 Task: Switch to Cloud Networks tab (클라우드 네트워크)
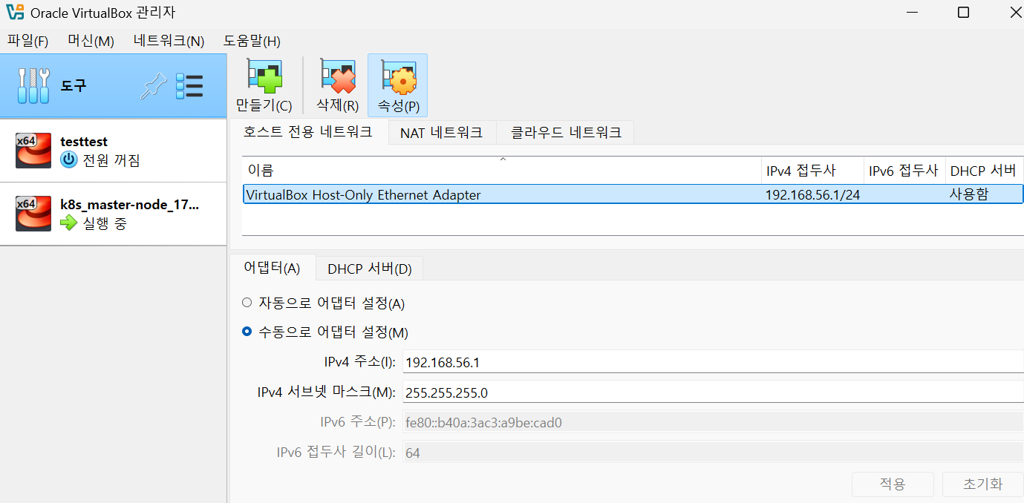pos(566,133)
